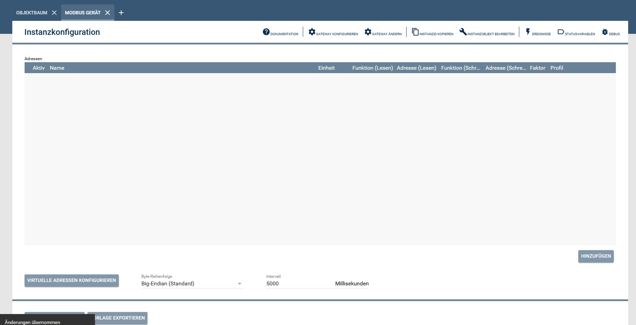Image resolution: width=636 pixels, height=325 pixels.
Task: Close the Modbus Gerät tab
Action: pyautogui.click(x=108, y=13)
